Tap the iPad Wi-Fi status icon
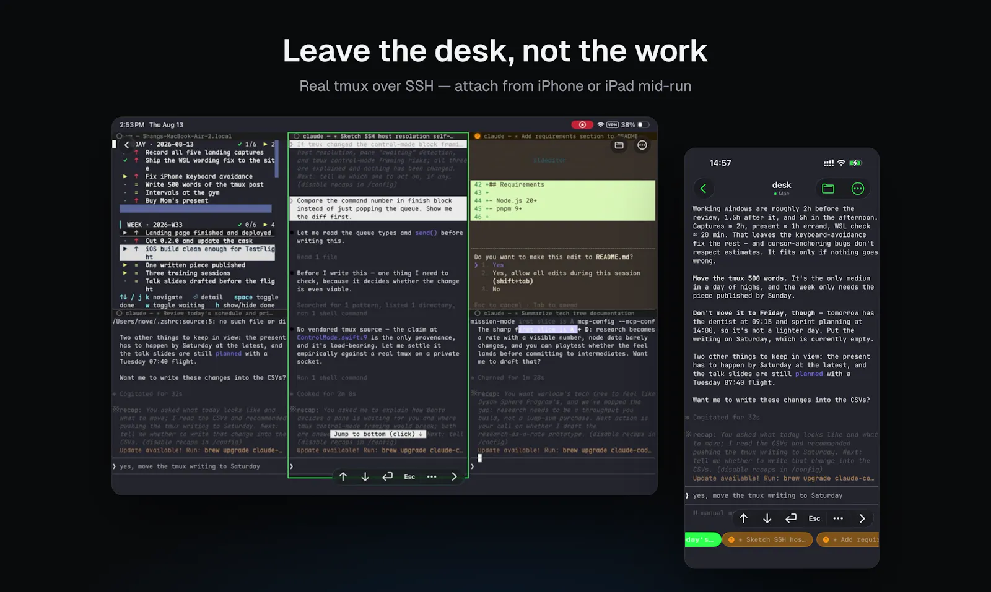This screenshot has height=592, width=991. [600, 124]
